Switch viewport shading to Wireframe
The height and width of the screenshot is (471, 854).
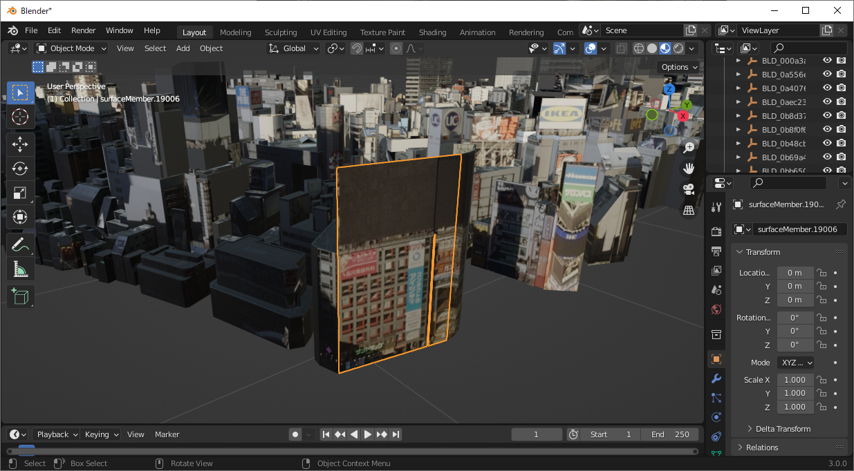(639, 48)
